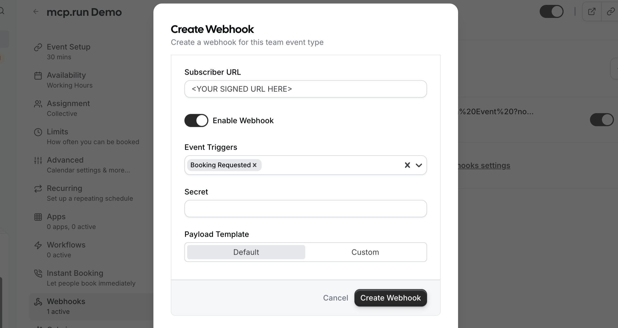Screen dimensions: 618x328
Task: Expand the Event Triggers dropdown chevron
Action: pos(419,165)
